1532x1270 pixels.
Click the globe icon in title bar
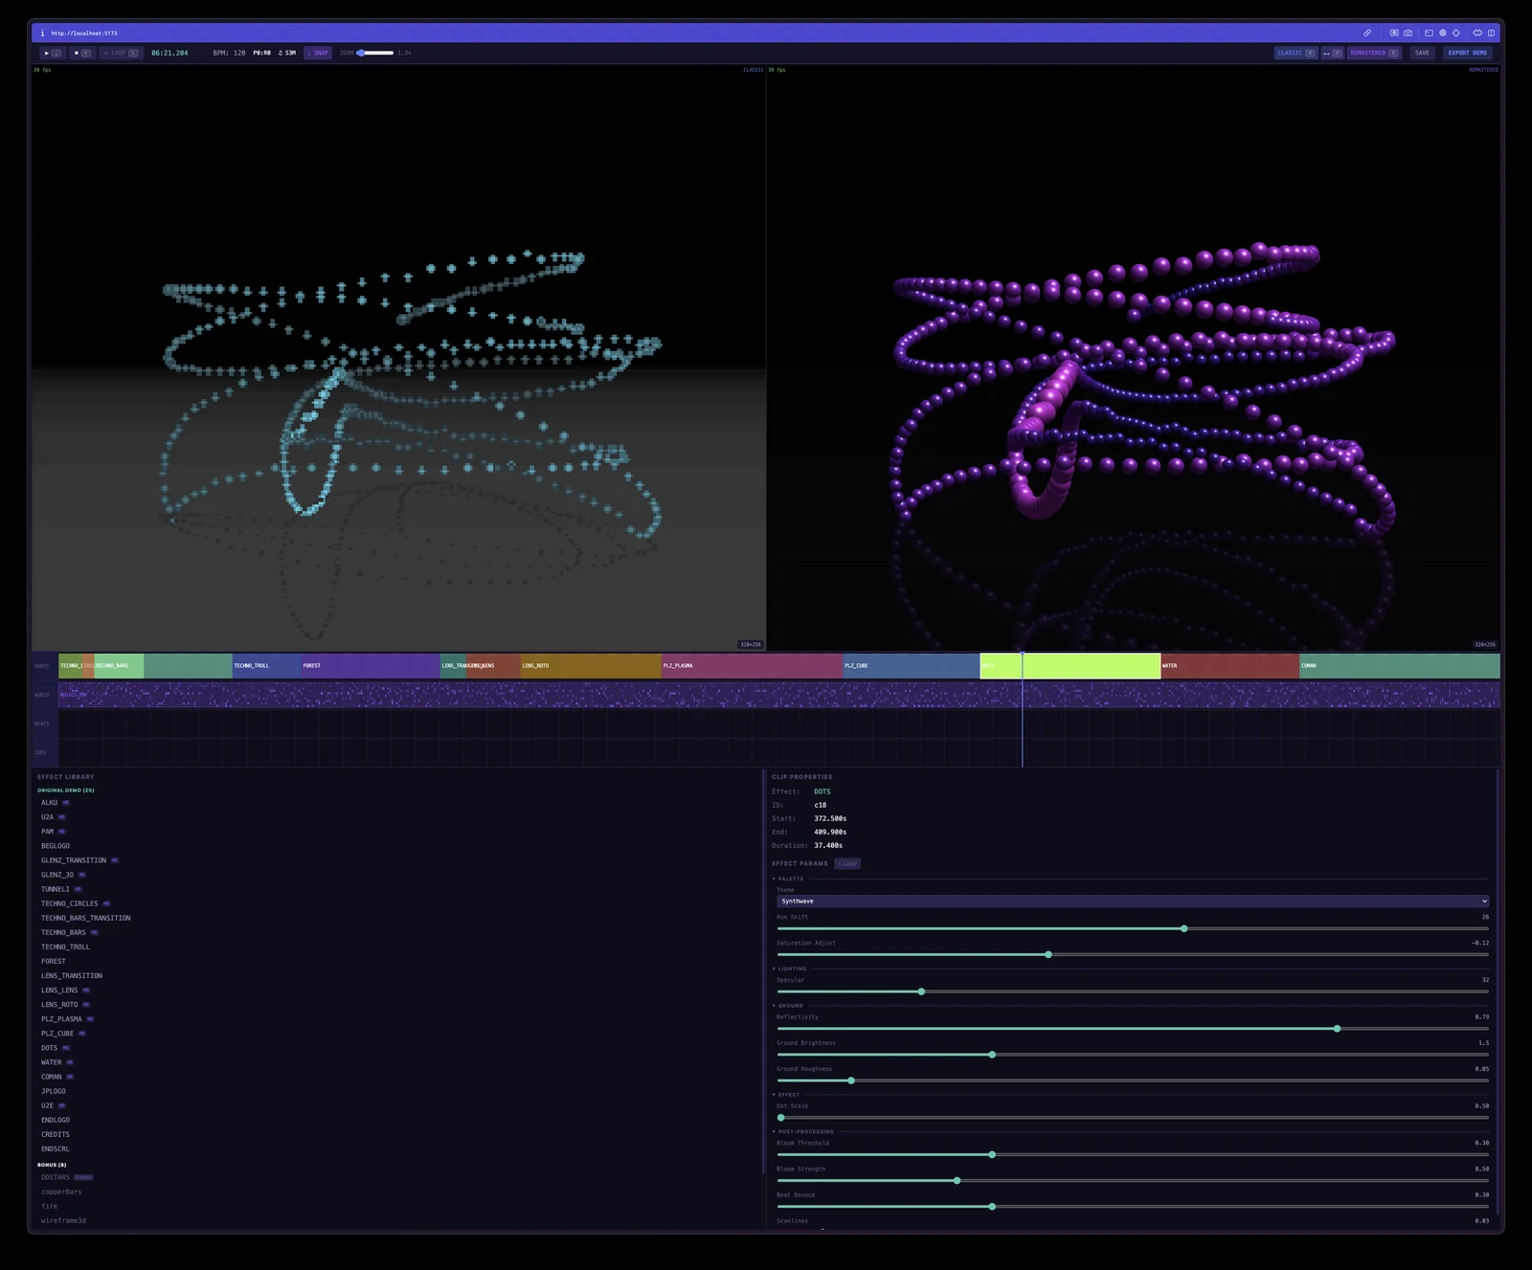pyautogui.click(x=1443, y=33)
